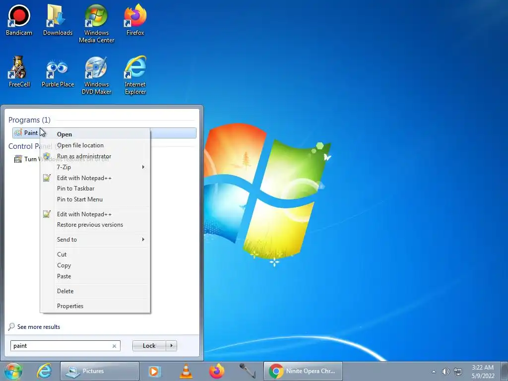Click See more results link
Viewport: 508px width, 381px height.
point(39,327)
